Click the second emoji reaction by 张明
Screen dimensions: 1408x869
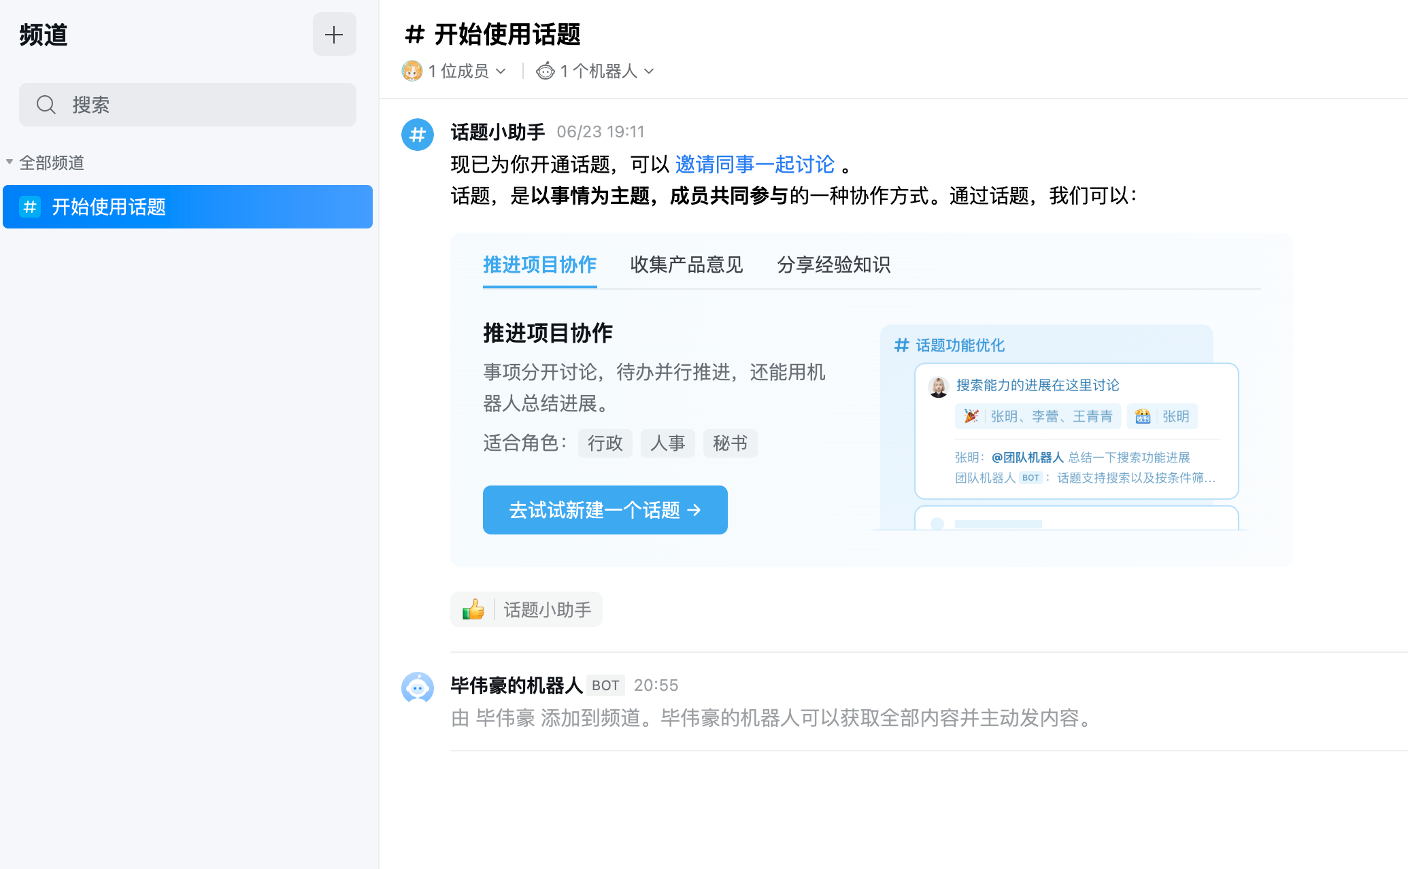point(1162,416)
